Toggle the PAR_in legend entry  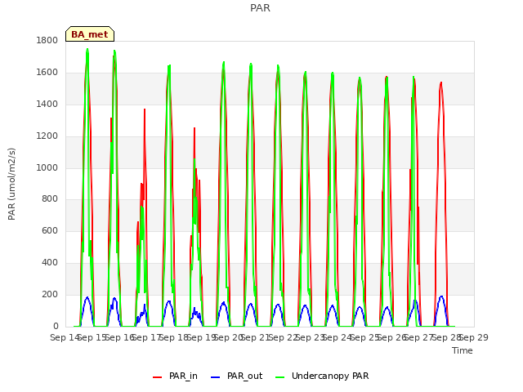[x=175, y=376]
